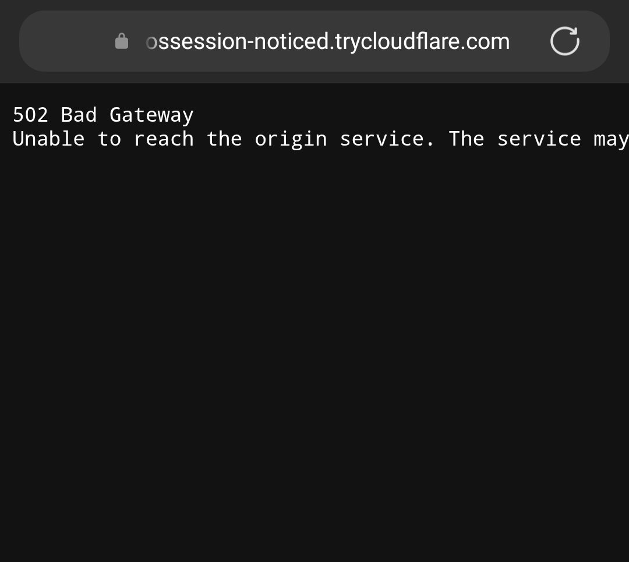Click the word "origin" in the message
Screen dimensions: 629x562
291,139
